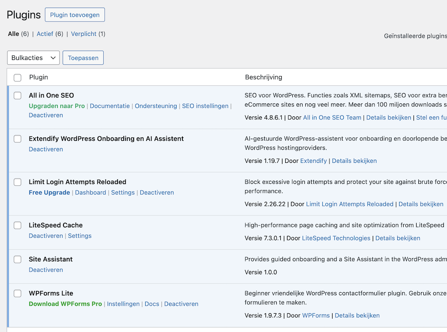View details for the Extendify plugin
The image size is (447, 332).
click(x=354, y=161)
